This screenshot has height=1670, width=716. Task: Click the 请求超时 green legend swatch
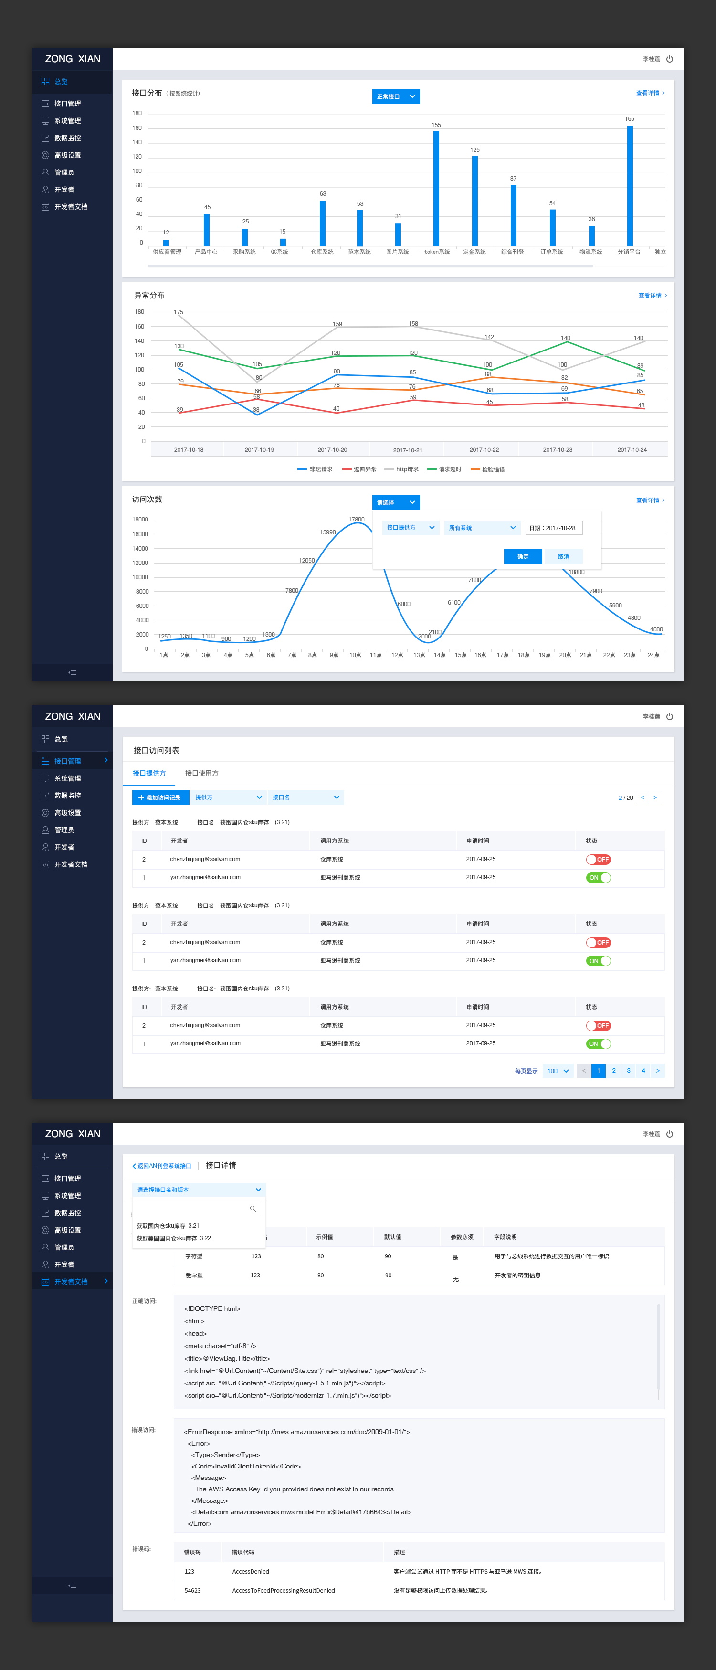(x=431, y=469)
